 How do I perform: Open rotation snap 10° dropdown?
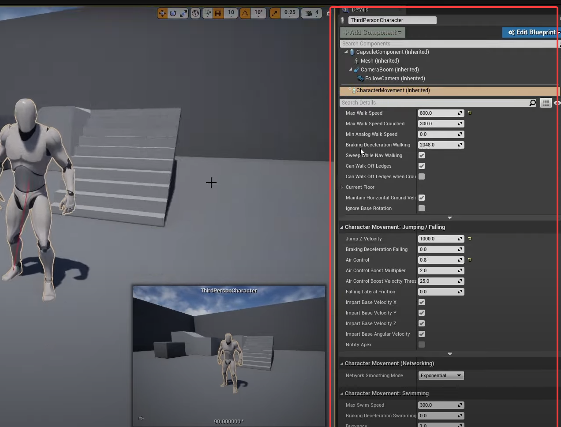tap(258, 13)
